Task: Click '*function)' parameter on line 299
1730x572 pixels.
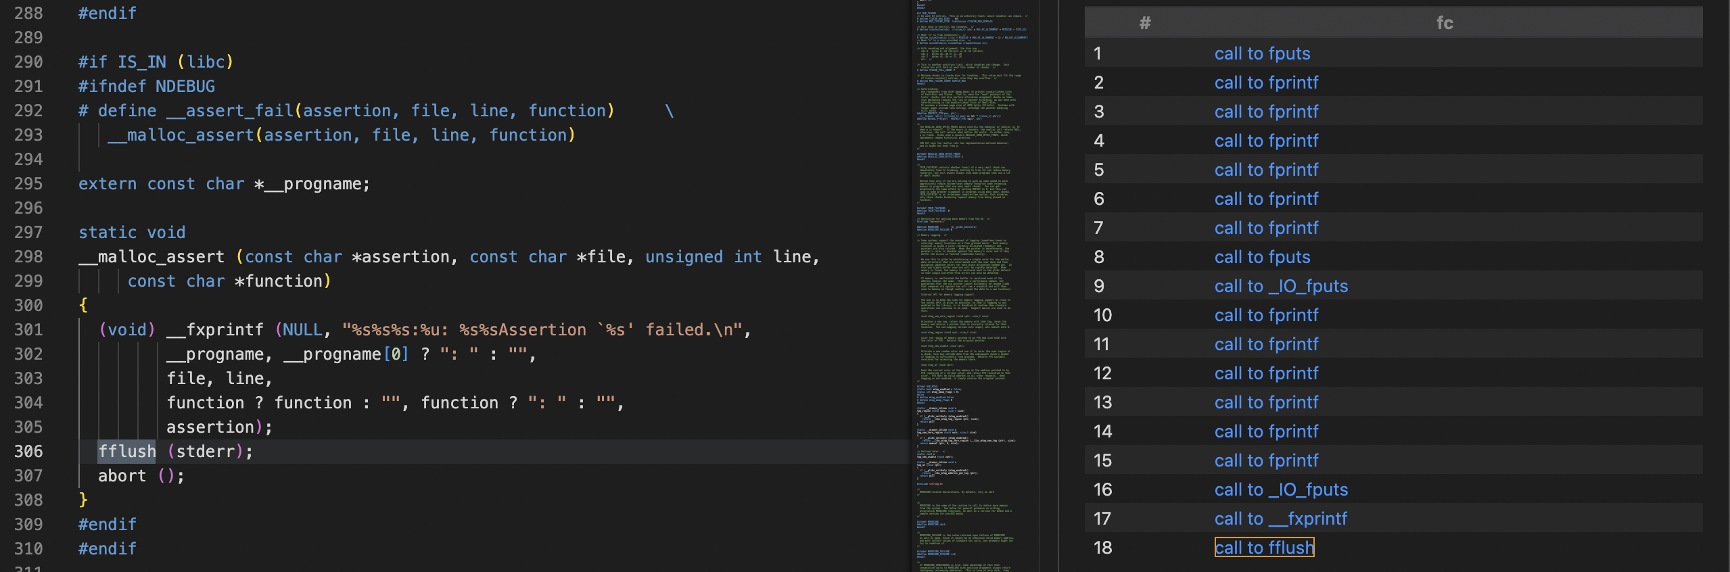Action: (283, 281)
